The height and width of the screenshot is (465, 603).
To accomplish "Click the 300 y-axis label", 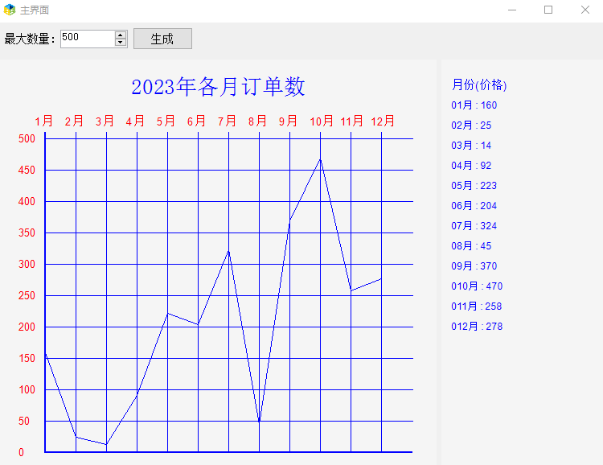I will (27, 264).
